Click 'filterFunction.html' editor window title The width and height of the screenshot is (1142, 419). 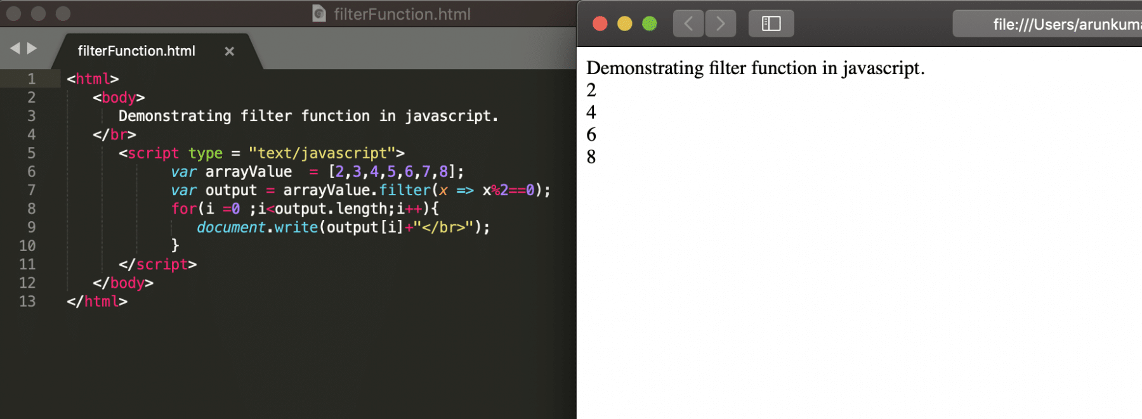402,14
